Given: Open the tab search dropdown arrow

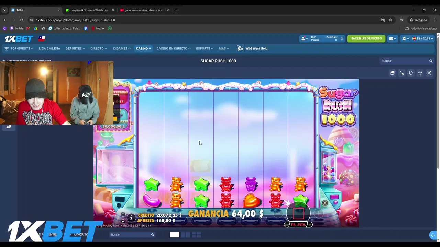Looking at the screenshot, I should [x=4, y=10].
